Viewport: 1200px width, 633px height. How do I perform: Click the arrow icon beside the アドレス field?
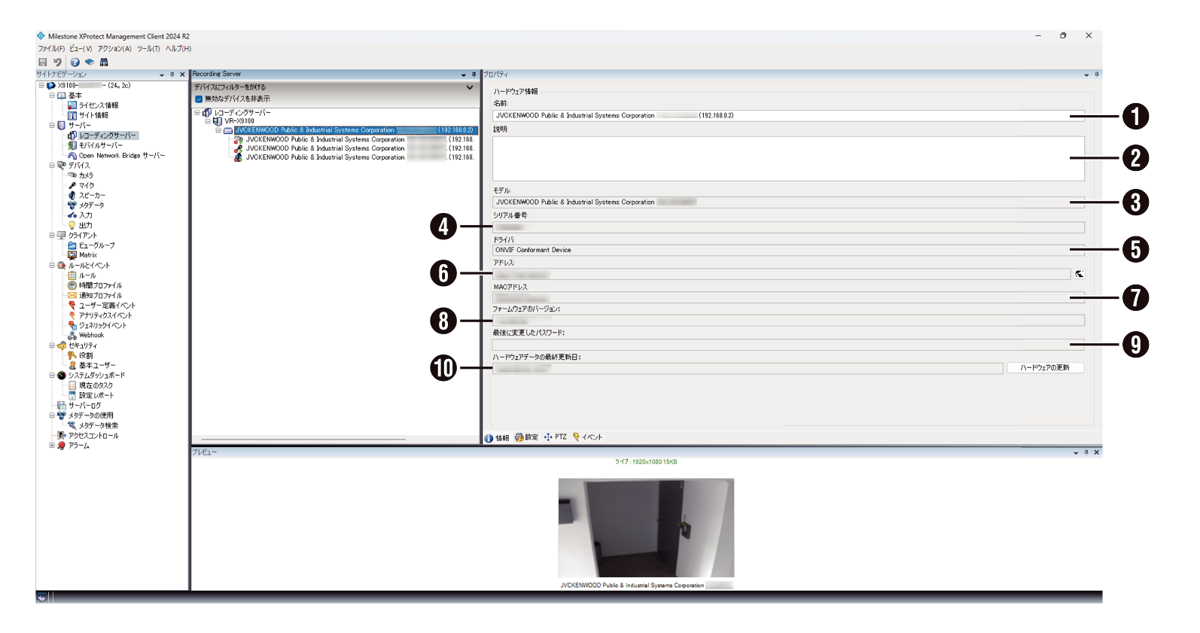pyautogui.click(x=1080, y=274)
